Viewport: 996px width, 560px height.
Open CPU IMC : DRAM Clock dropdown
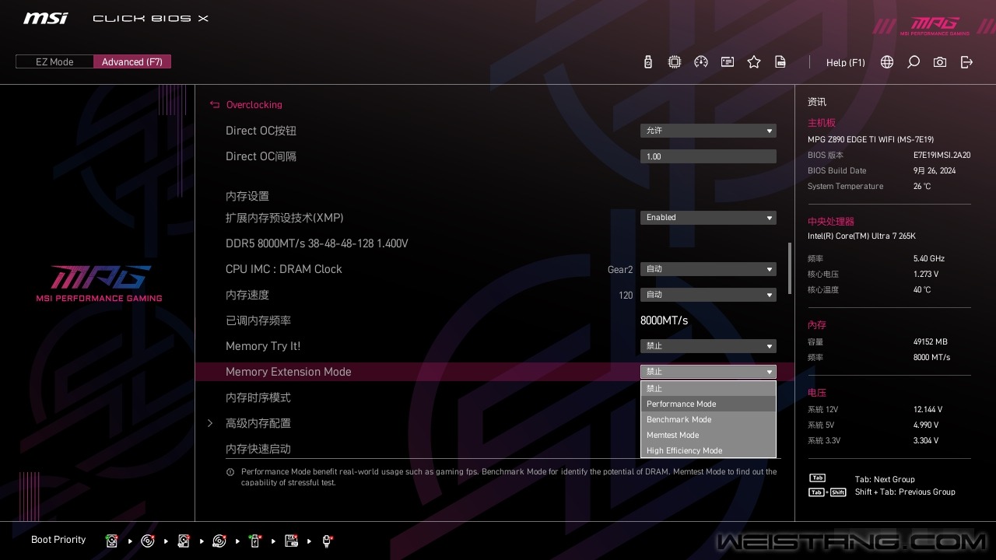click(x=708, y=269)
